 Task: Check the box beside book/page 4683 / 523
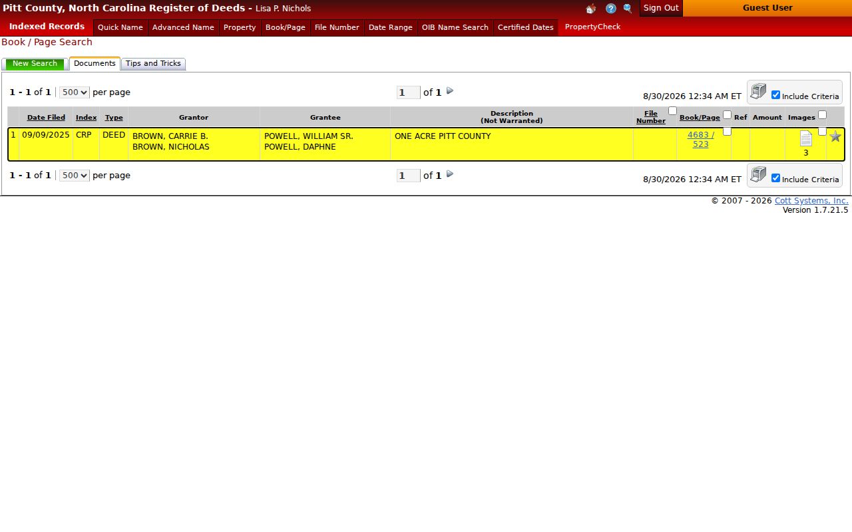pyautogui.click(x=727, y=131)
